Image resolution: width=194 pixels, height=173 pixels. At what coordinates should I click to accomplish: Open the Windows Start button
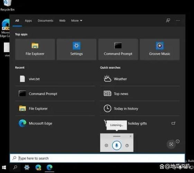pyautogui.click(x=4, y=167)
